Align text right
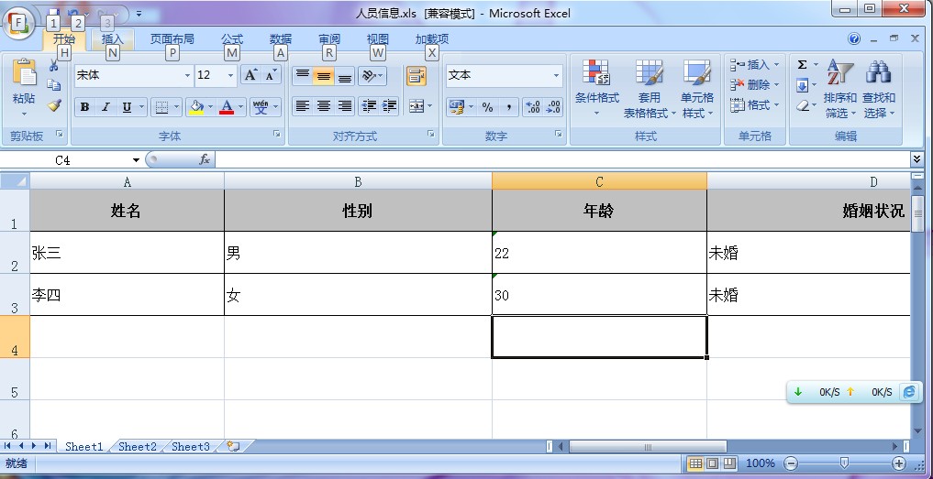This screenshot has width=933, height=479. 345,106
